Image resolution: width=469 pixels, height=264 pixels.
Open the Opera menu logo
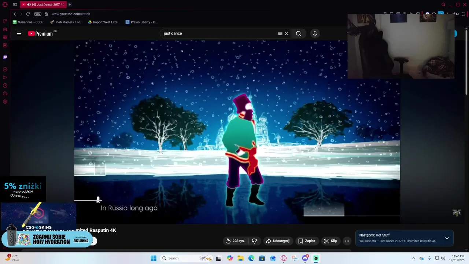pos(5,4)
